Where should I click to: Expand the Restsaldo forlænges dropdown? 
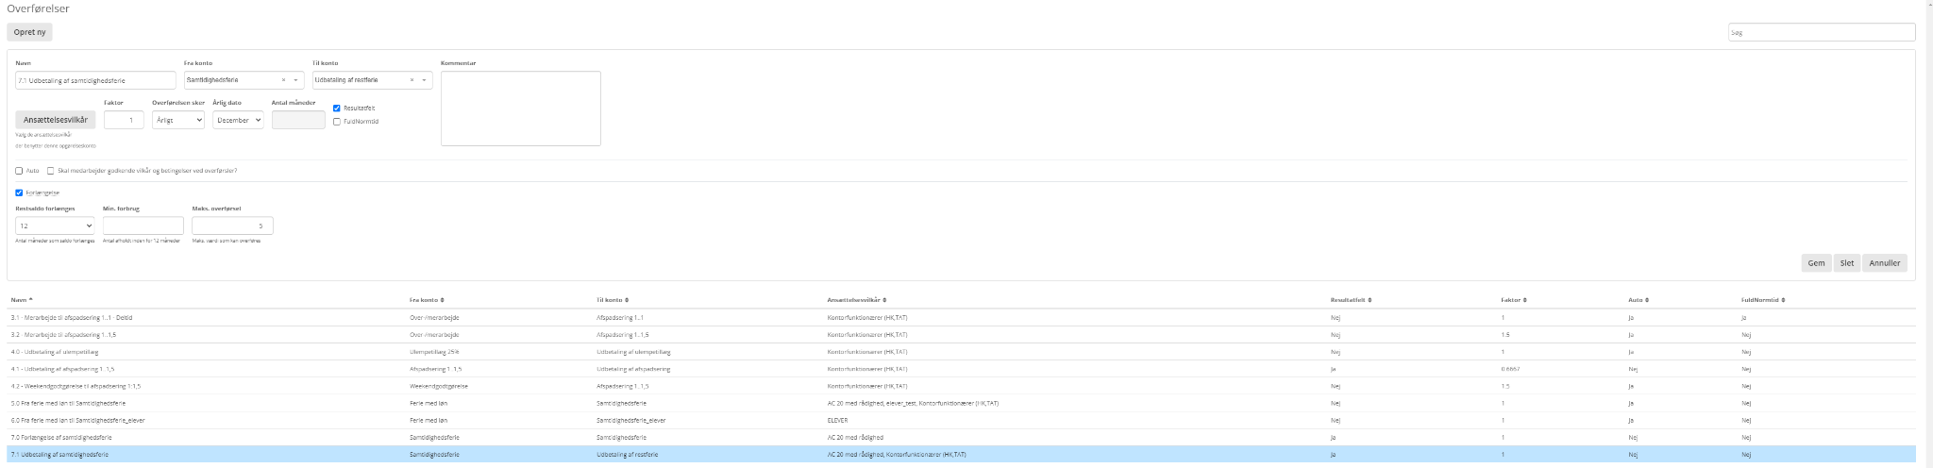[x=55, y=226]
